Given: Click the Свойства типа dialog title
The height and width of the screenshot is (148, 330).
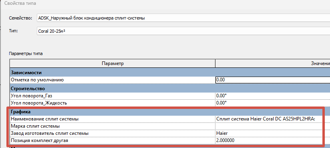Looking at the screenshot, I should [20, 3].
